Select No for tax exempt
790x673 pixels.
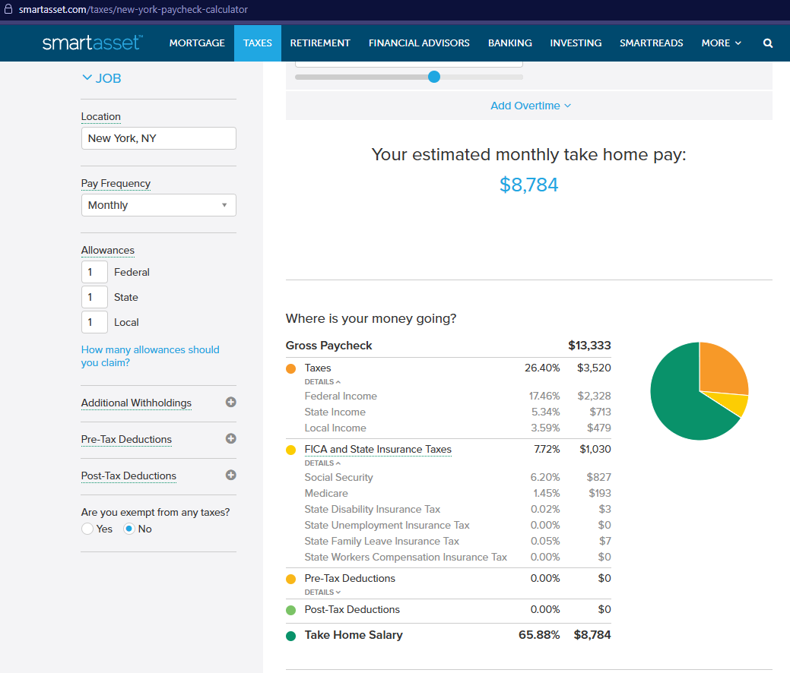pos(129,529)
